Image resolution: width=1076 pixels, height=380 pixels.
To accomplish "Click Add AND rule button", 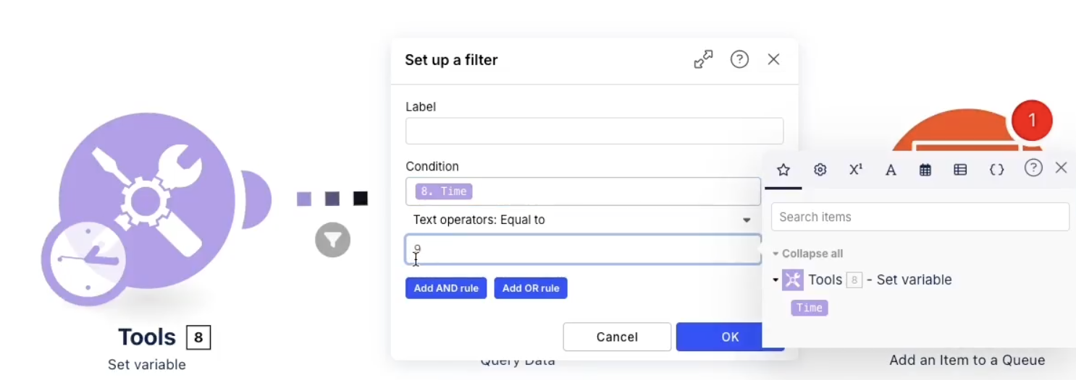I will pyautogui.click(x=446, y=288).
